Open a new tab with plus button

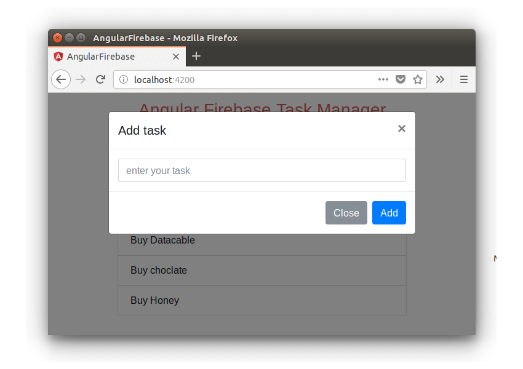[196, 56]
